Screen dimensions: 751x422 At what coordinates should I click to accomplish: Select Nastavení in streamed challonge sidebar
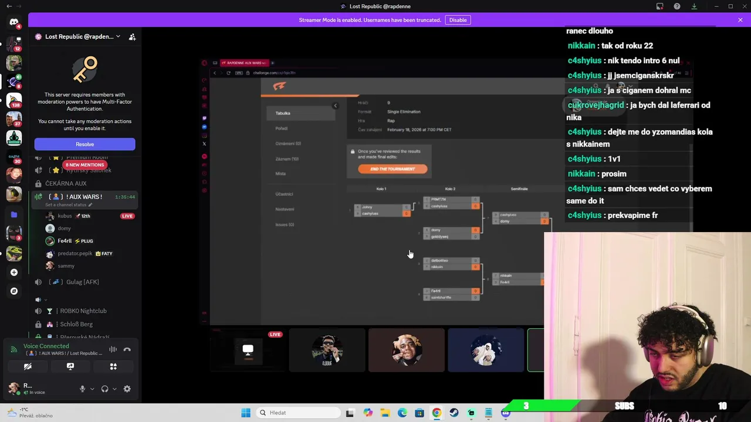[x=285, y=209]
